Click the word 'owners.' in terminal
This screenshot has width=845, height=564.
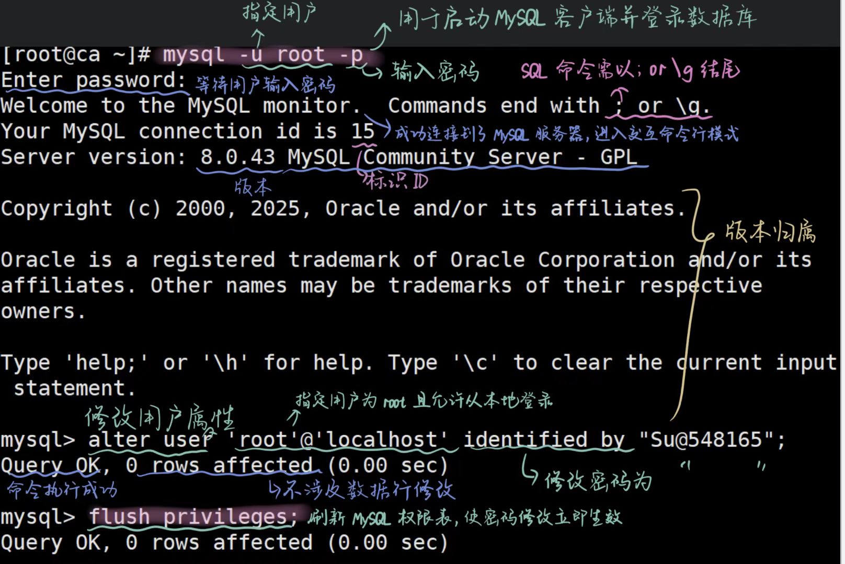pyautogui.click(x=43, y=312)
